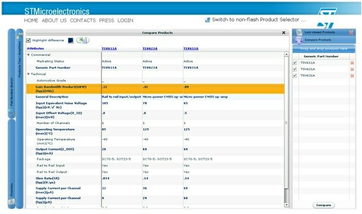Collapse the Commercial attribute group

pos(28,55)
